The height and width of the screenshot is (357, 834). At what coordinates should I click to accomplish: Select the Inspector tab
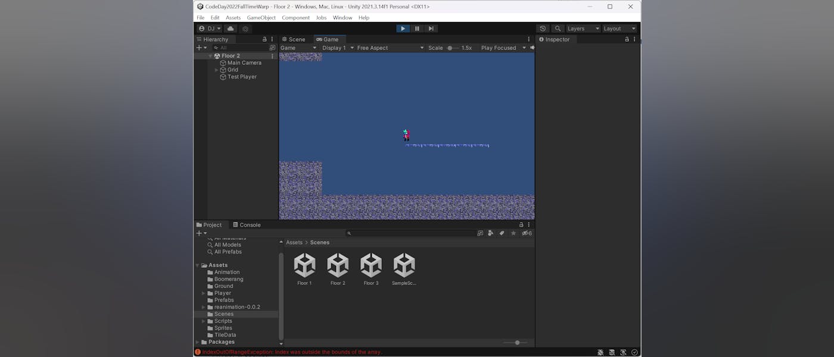[555, 39]
